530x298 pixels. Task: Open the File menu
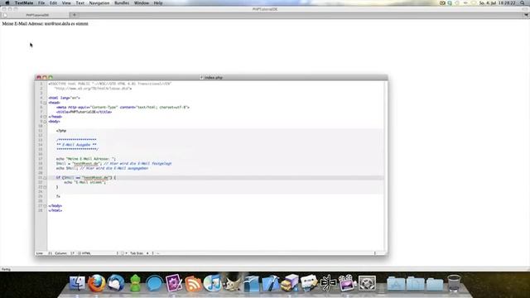click(x=41, y=2)
